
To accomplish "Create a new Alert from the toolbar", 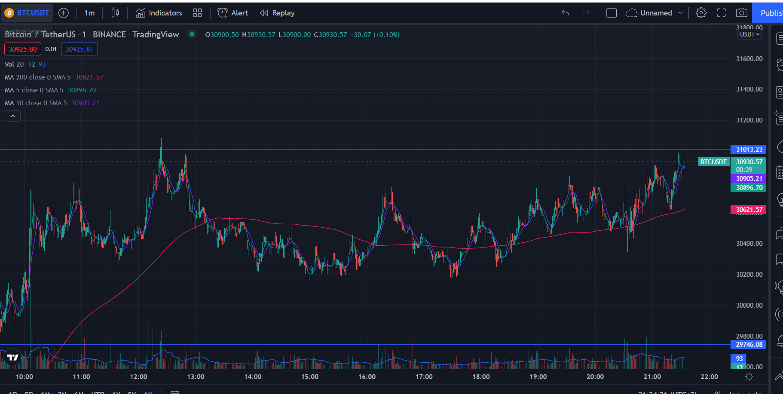I will (x=233, y=13).
